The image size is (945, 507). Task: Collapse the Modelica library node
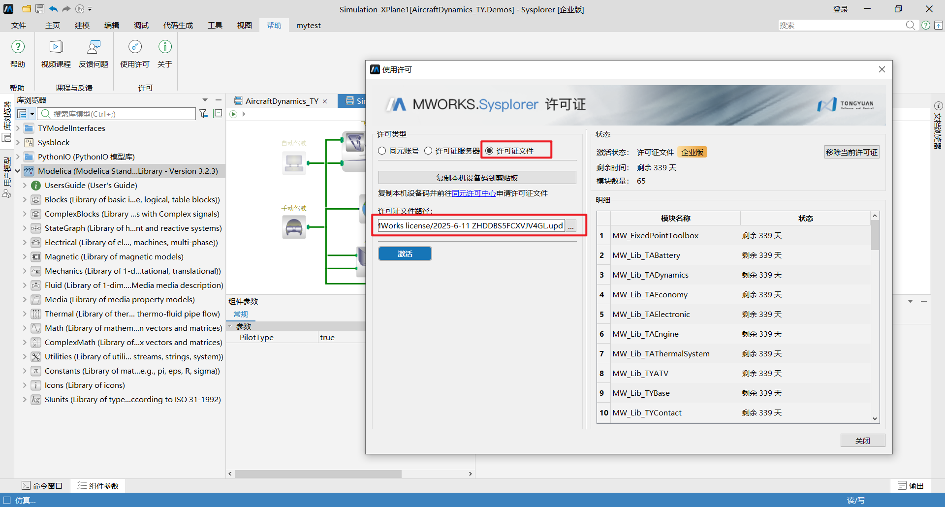pyautogui.click(x=18, y=171)
